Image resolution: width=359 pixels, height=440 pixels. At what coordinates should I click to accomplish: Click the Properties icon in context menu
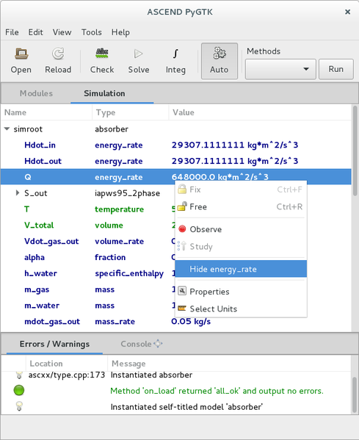click(x=182, y=292)
